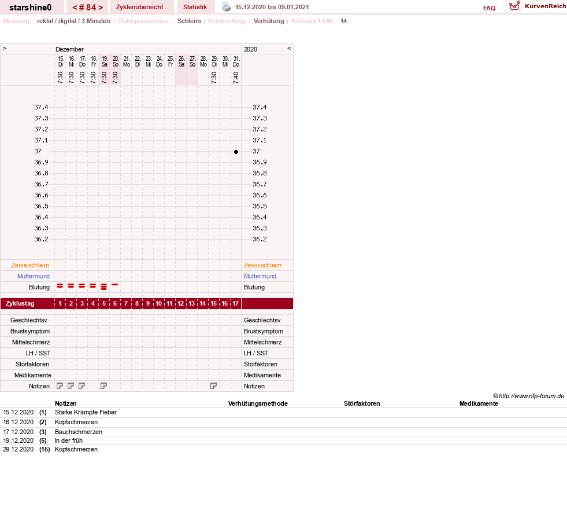567x507 pixels.
Task: Click the left LH / SST row label
Action: coord(38,353)
